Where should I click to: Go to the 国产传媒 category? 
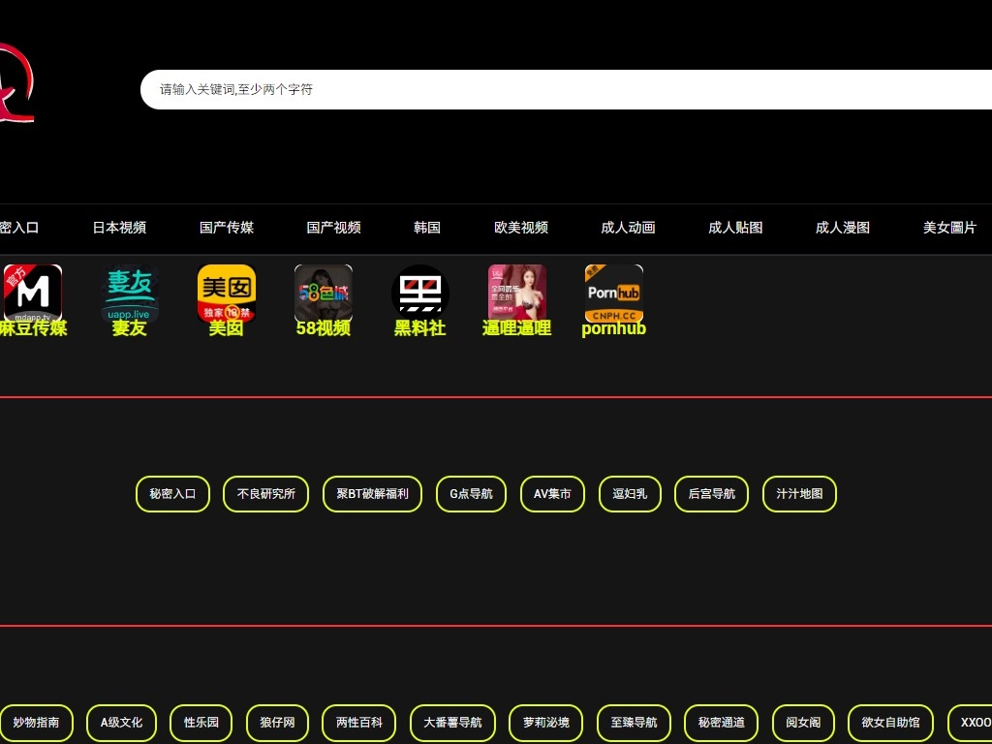(227, 228)
